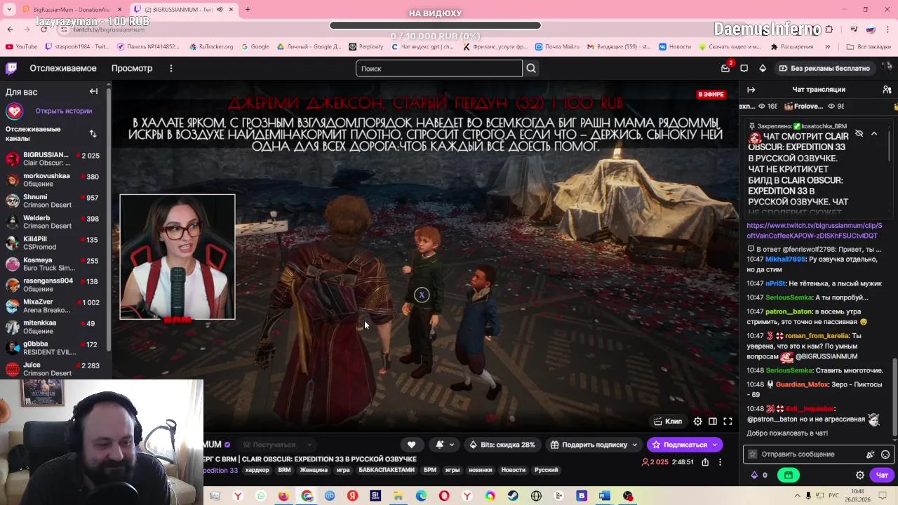Open the g0bbba channel

click(x=53, y=348)
